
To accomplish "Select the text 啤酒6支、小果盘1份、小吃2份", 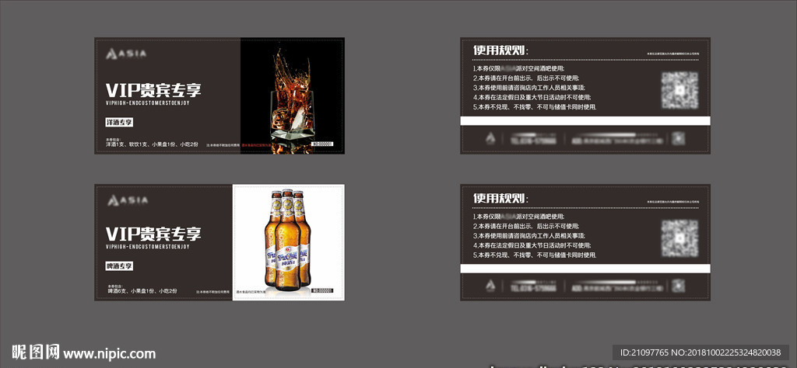I will pos(142,291).
